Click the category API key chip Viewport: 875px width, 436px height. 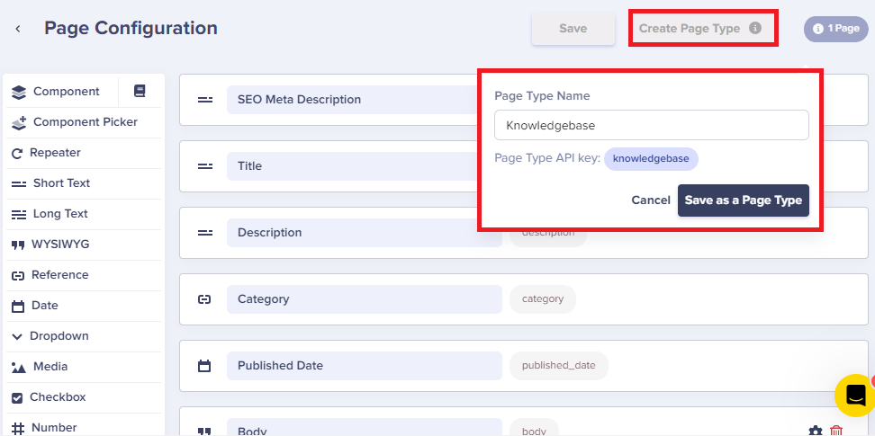tap(543, 298)
